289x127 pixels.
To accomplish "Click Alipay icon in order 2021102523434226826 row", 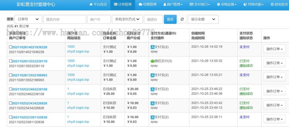I will coord(153,103).
